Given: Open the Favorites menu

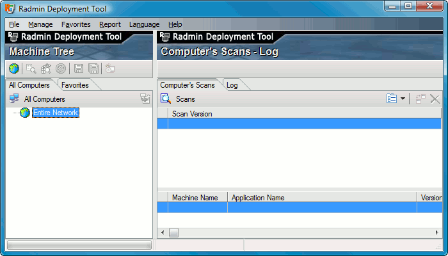Looking at the screenshot, I should click(76, 24).
